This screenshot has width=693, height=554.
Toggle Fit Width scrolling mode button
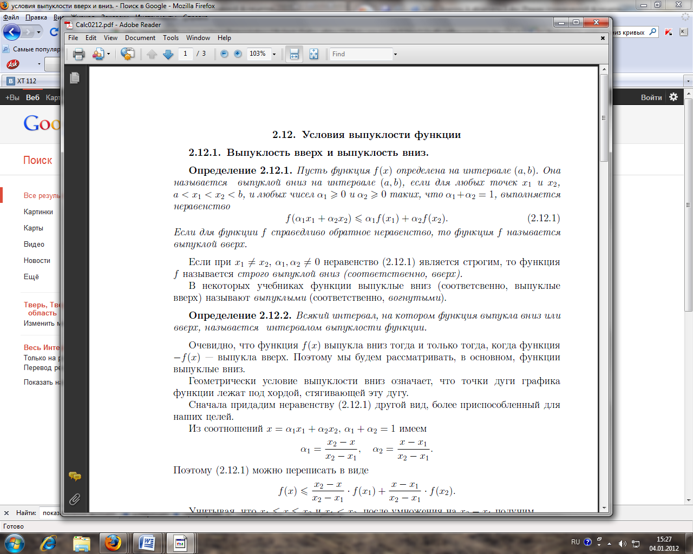294,54
